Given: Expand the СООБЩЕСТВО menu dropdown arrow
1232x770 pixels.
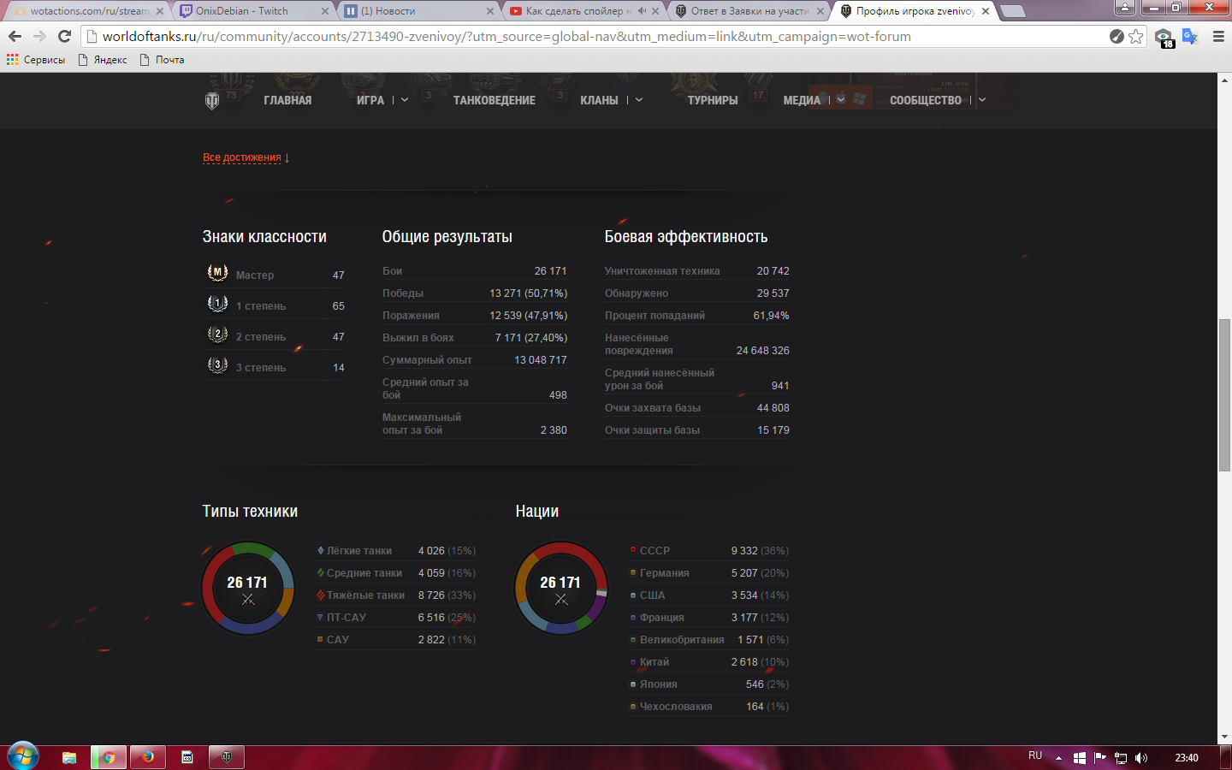Looking at the screenshot, I should coord(982,100).
